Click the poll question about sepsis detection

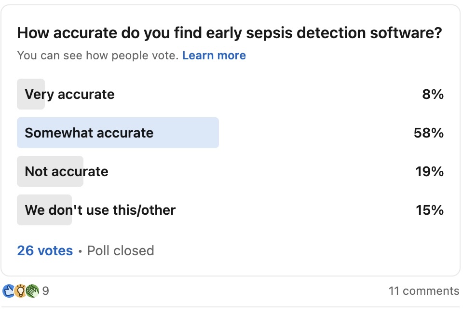click(230, 33)
